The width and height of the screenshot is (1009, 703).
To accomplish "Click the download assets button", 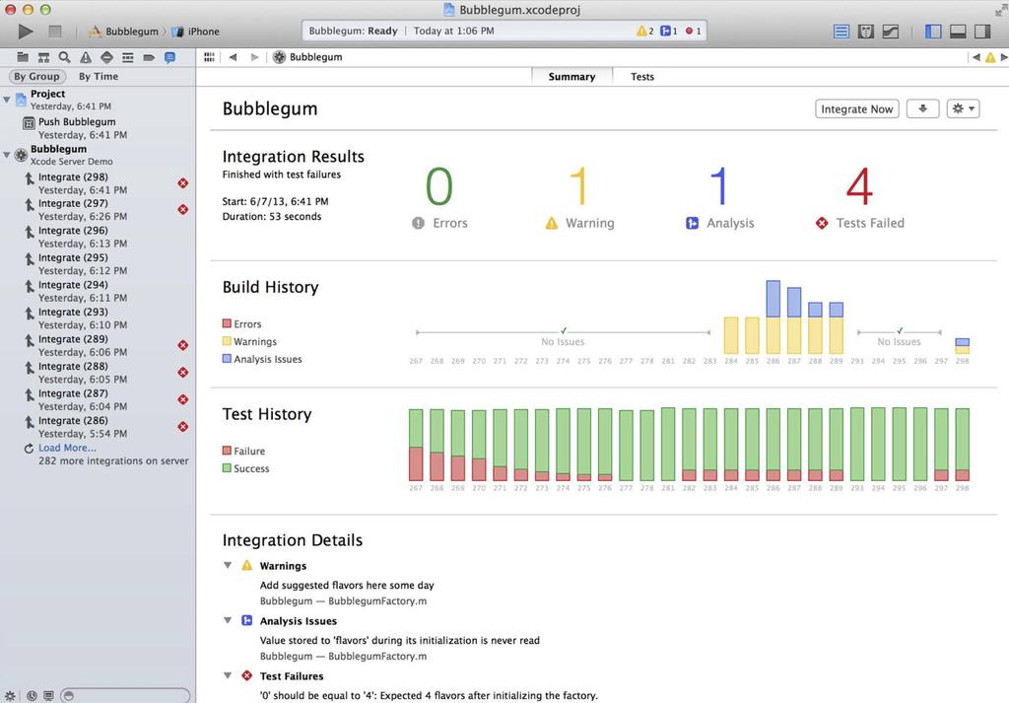I will click(922, 108).
